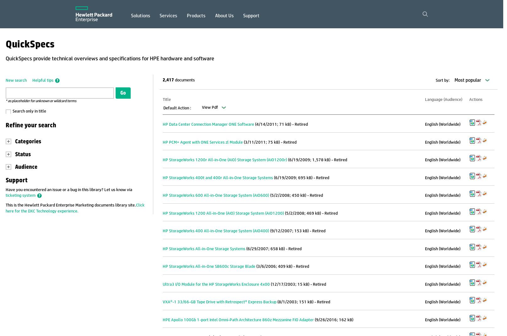The image size is (507, 336).
Task: Open PDF icon for StorageWorks 400 AiO400
Action: [x=478, y=229]
